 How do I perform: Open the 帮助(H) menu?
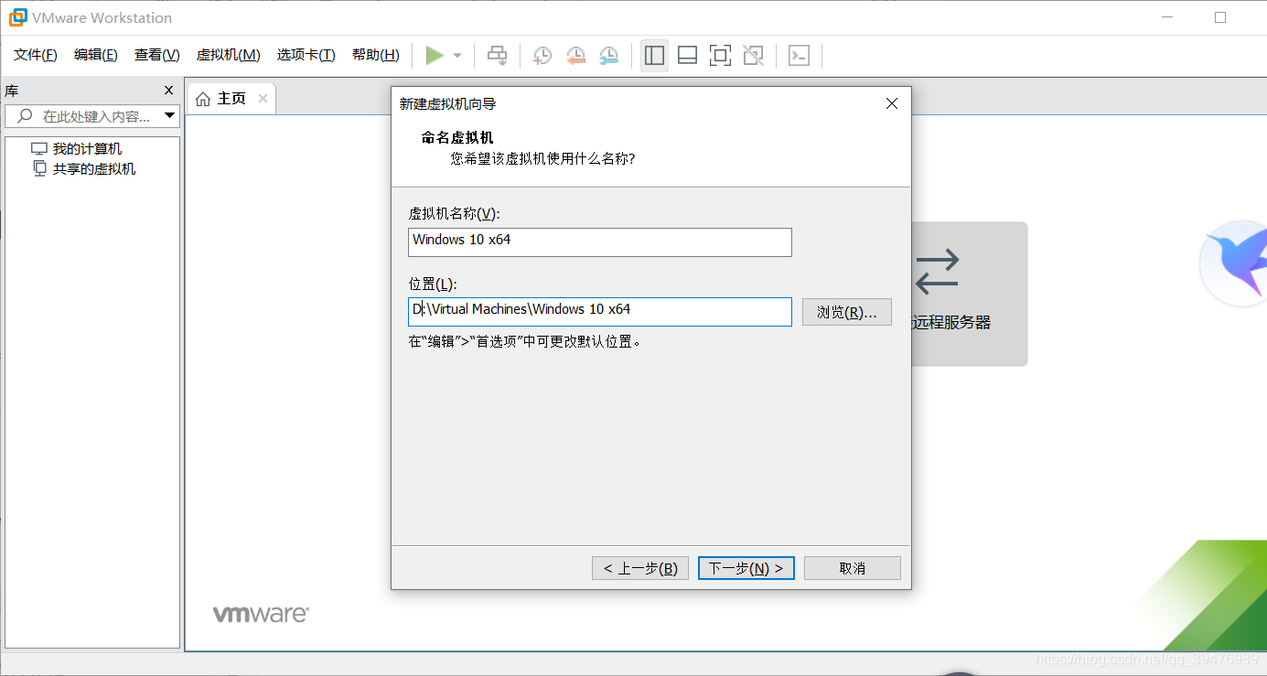click(376, 55)
